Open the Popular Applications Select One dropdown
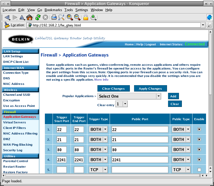Image resolution: width=214 pixels, height=186 pixels. pyautogui.click(x=129, y=96)
